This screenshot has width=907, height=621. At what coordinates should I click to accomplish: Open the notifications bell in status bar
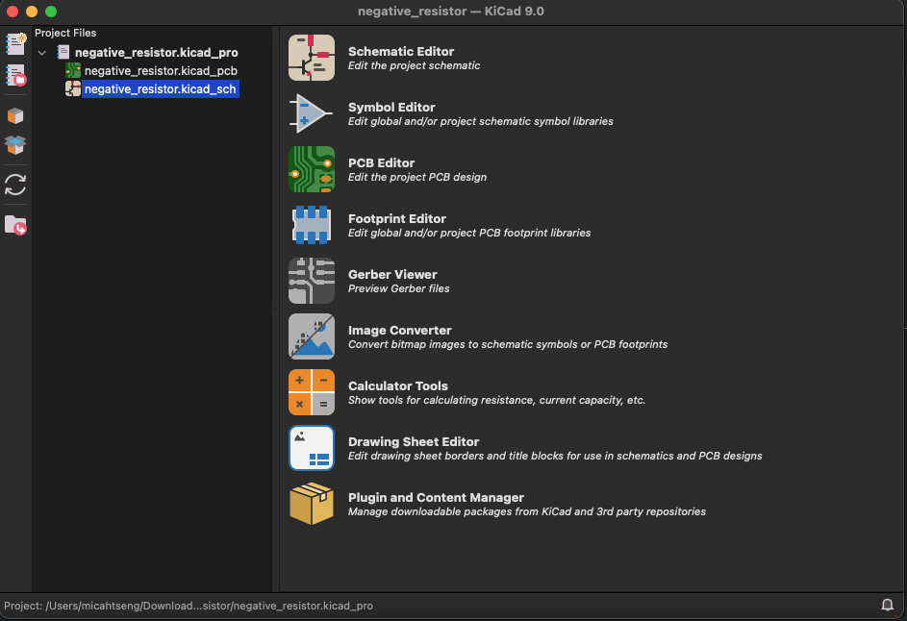[x=887, y=606]
